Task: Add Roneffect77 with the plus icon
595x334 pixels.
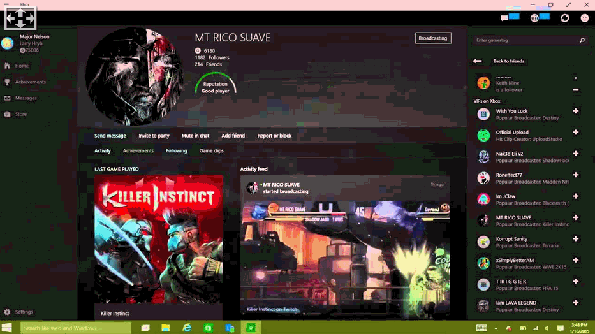Action: click(x=576, y=175)
